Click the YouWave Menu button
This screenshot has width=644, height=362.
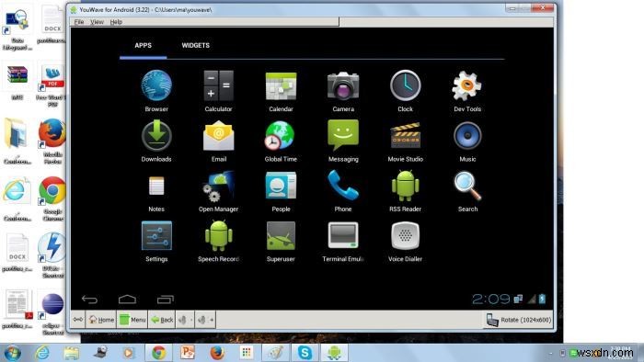(x=132, y=320)
